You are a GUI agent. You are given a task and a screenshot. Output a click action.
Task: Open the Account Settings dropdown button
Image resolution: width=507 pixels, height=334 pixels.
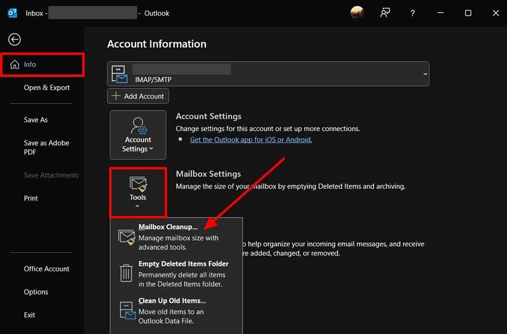click(x=138, y=135)
